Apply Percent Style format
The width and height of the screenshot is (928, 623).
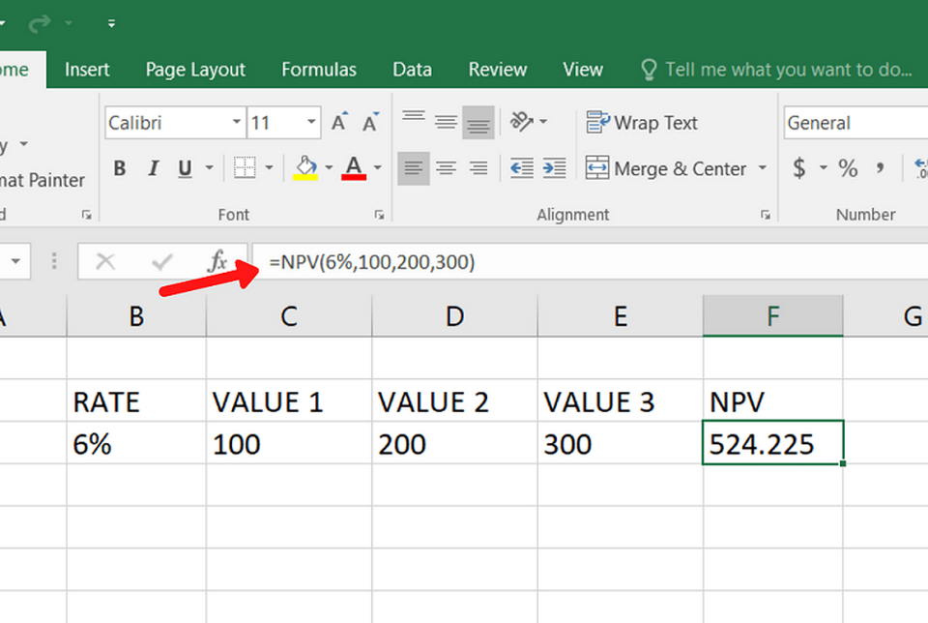point(848,168)
